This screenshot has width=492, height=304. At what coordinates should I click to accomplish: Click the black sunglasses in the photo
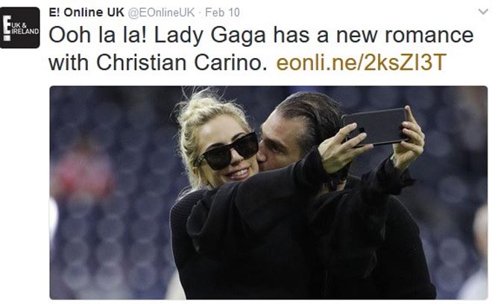[x=227, y=150]
